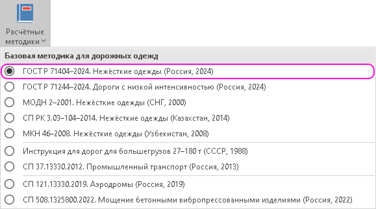Select ГОСТ Р 71244–2024 radio button

coord(9,87)
